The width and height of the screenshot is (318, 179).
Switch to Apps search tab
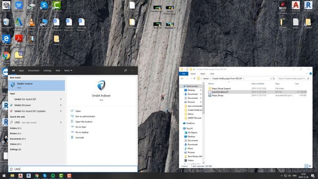[x=21, y=71]
